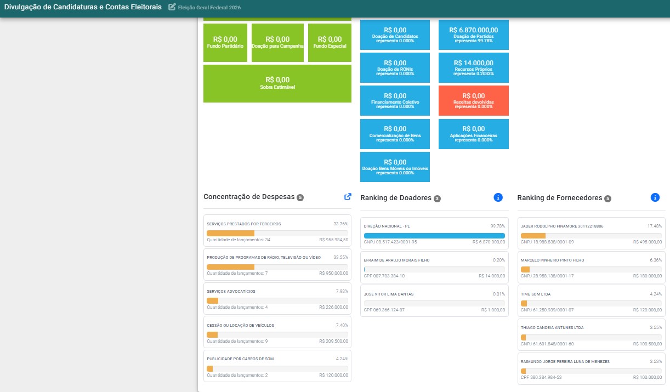This screenshot has height=392, width=670.
Task: Click the edit icon beside Eleição Geral Federal 2026
Action: [x=172, y=7]
